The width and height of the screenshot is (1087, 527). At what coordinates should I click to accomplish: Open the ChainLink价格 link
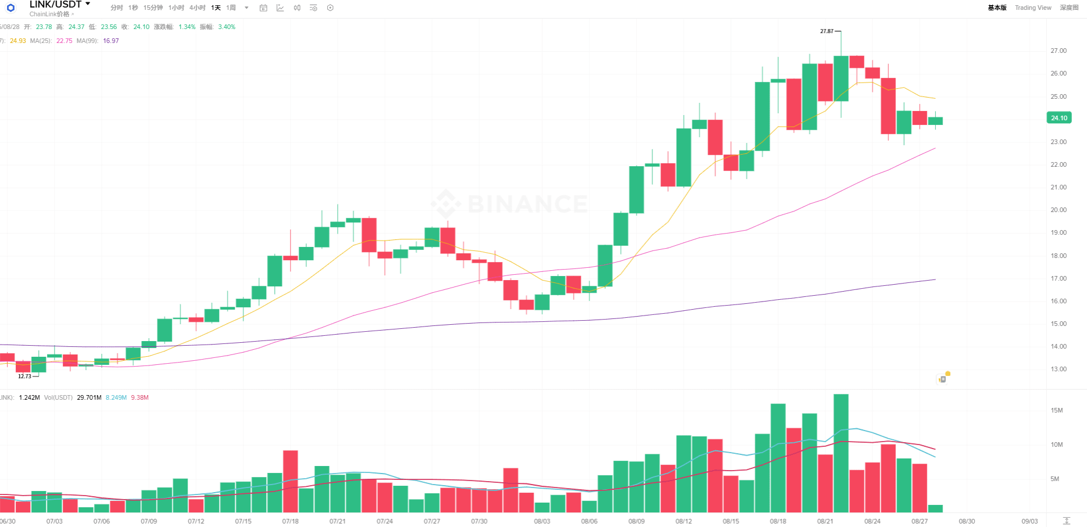pyautogui.click(x=49, y=14)
